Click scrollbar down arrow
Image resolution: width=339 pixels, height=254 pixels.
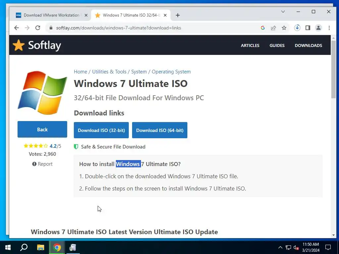pyautogui.click(x=333, y=235)
